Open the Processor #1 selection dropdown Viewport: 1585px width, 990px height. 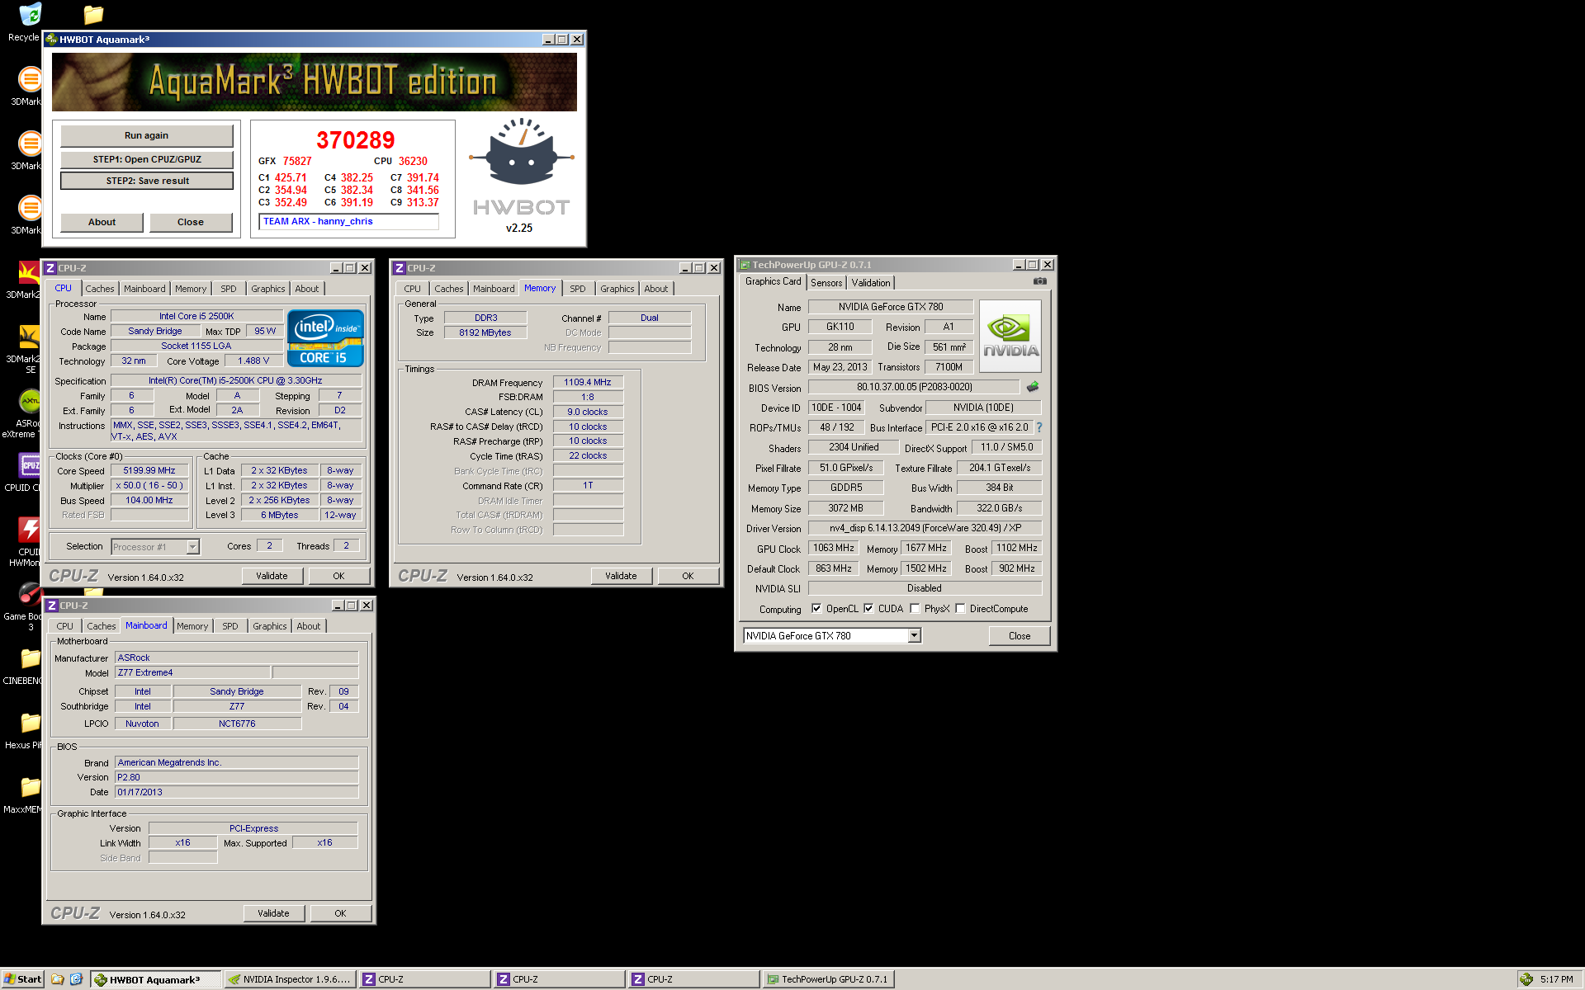(192, 546)
